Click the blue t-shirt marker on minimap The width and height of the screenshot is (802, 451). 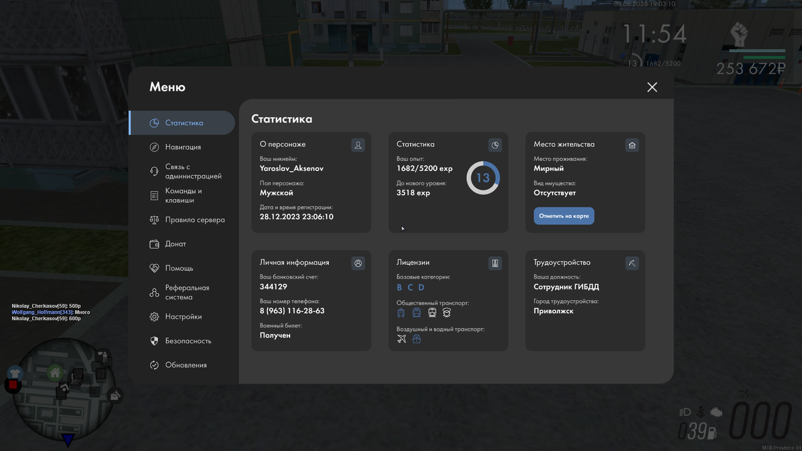pos(14,374)
